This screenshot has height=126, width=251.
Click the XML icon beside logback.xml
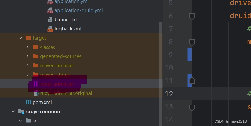point(50,29)
